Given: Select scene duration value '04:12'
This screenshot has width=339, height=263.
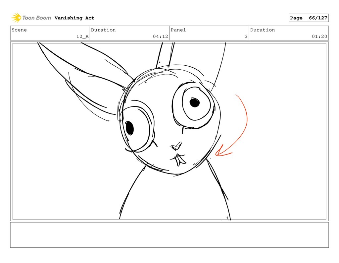Looking at the screenshot, I should pos(161,36).
